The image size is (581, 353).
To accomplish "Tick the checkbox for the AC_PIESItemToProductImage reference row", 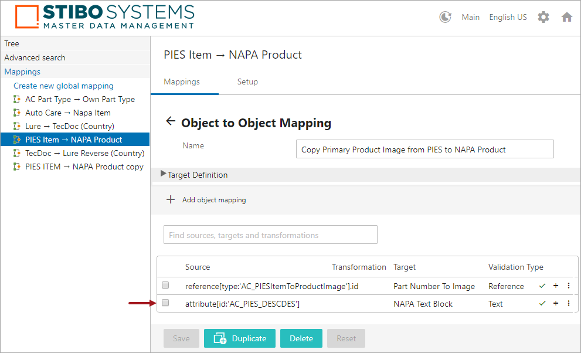I will pos(165,285).
